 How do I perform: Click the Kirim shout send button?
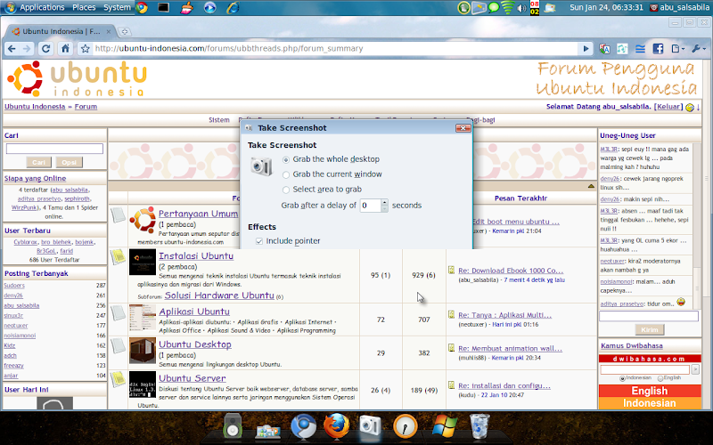pos(650,329)
